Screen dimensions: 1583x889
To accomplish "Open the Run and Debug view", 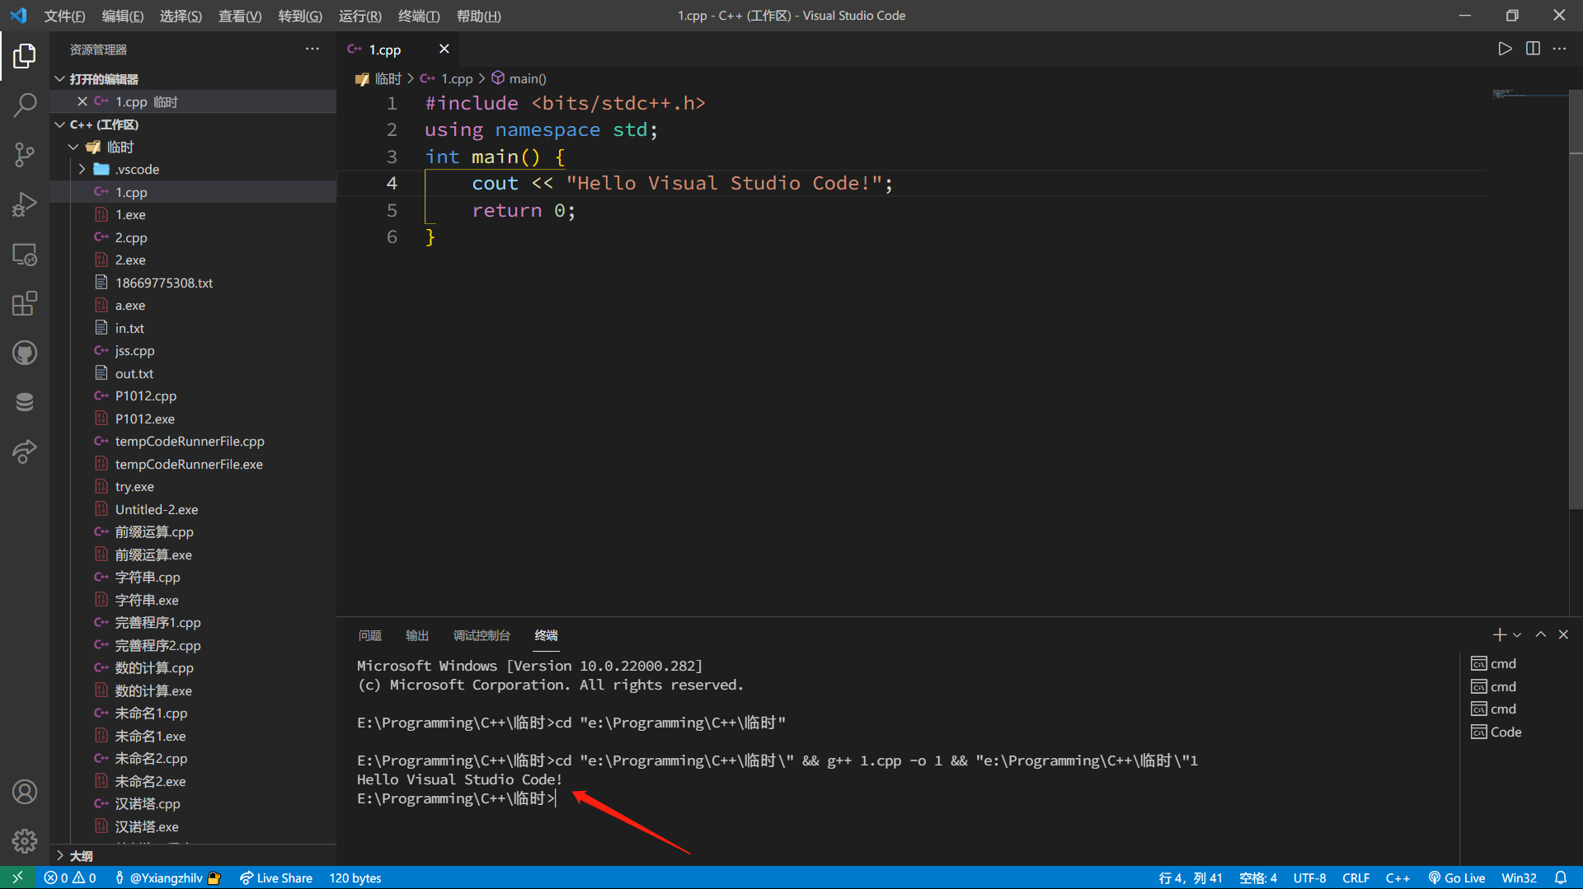I will (x=25, y=204).
